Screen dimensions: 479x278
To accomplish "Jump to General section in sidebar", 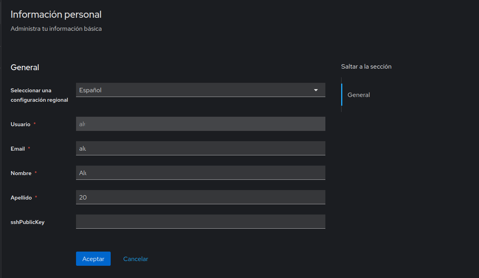I will click(358, 95).
